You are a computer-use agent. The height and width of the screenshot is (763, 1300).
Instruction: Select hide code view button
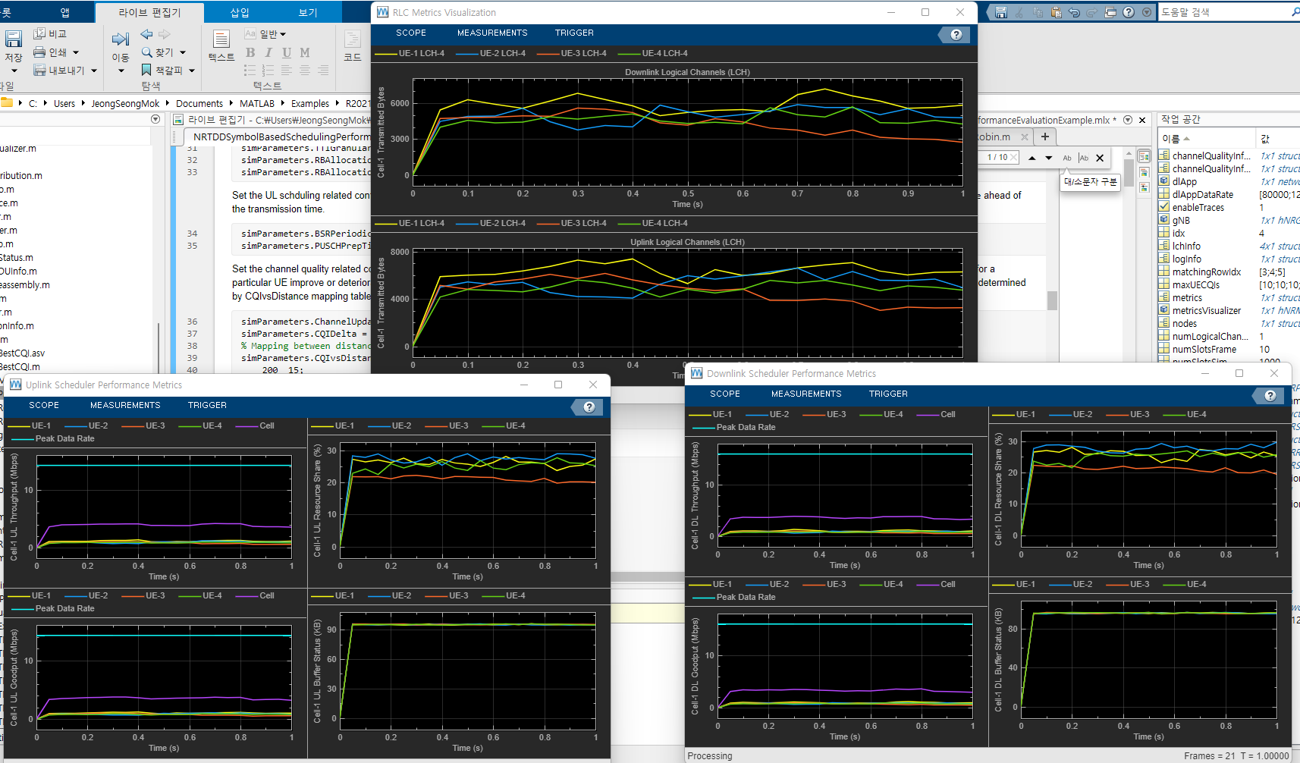(x=1144, y=187)
